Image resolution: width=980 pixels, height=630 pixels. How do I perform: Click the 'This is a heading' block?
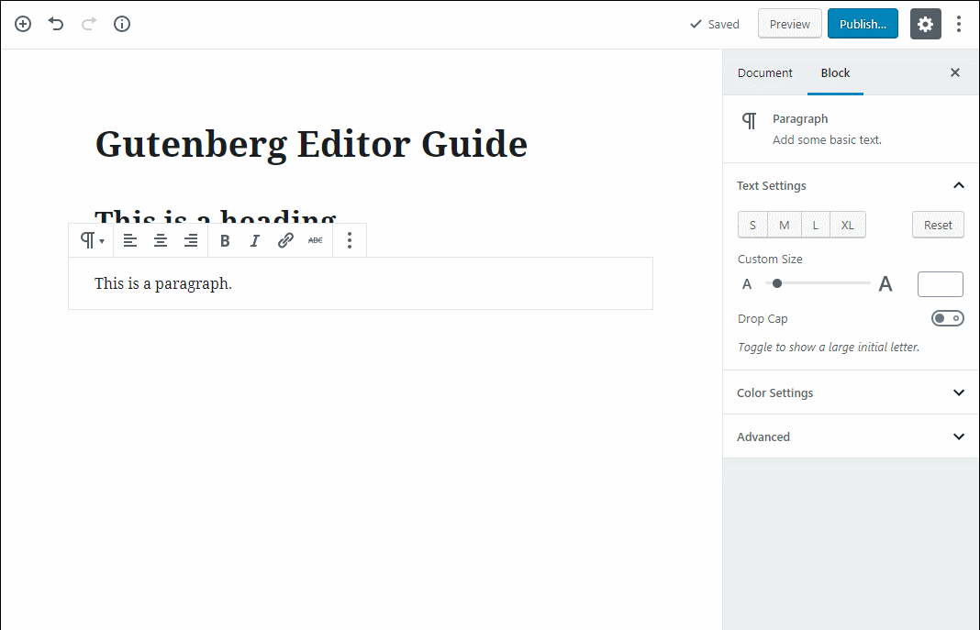(216, 216)
